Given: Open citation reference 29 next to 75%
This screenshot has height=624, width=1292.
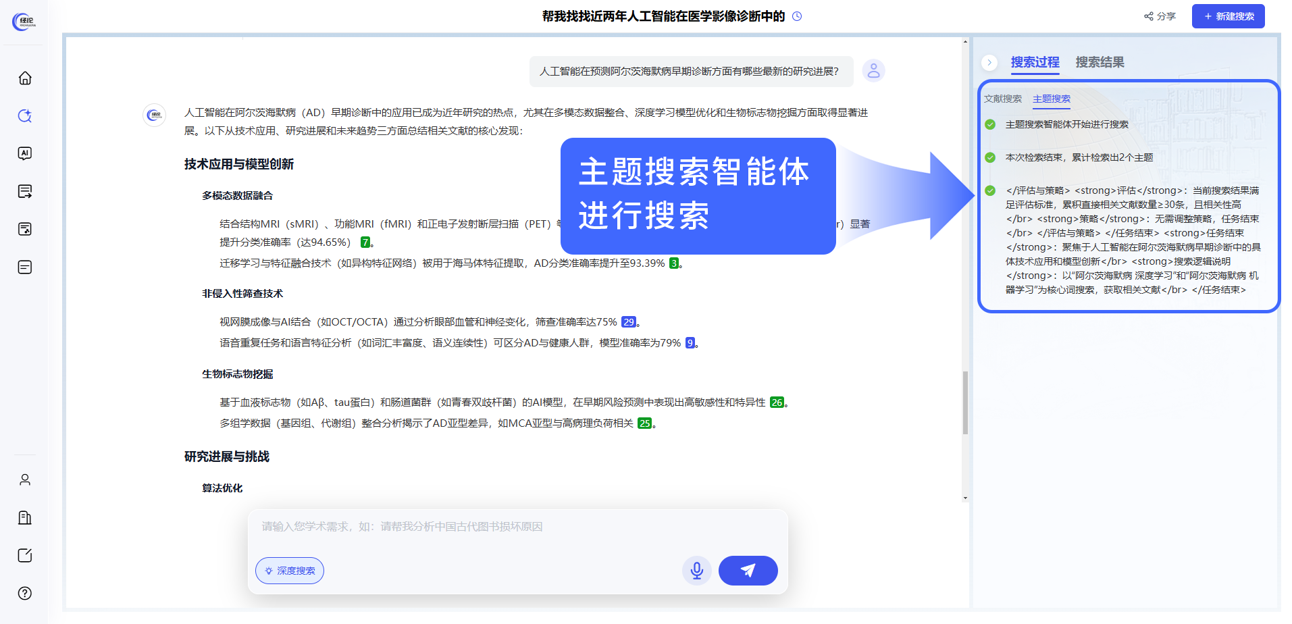Looking at the screenshot, I should pyautogui.click(x=628, y=322).
